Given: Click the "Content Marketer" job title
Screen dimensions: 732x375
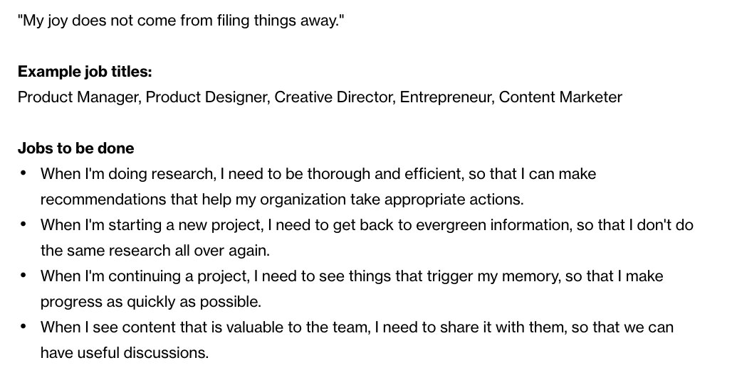Looking at the screenshot, I should click(560, 97).
